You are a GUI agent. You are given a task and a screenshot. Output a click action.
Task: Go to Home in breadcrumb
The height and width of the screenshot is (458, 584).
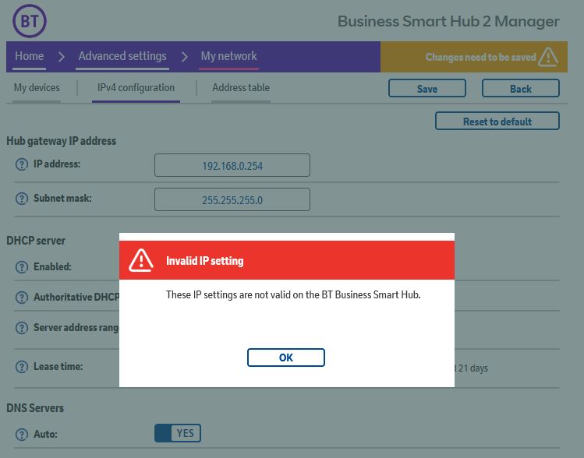coord(29,56)
